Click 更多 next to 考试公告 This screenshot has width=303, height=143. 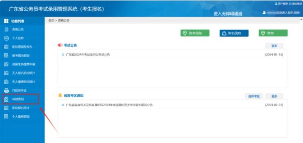coord(274,46)
